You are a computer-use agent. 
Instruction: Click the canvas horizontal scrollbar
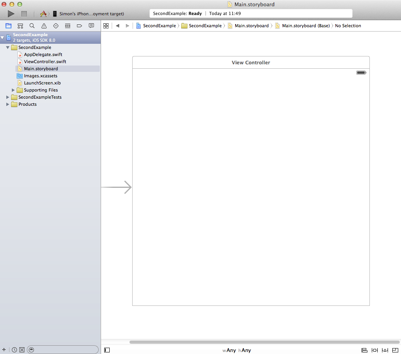[264, 342]
